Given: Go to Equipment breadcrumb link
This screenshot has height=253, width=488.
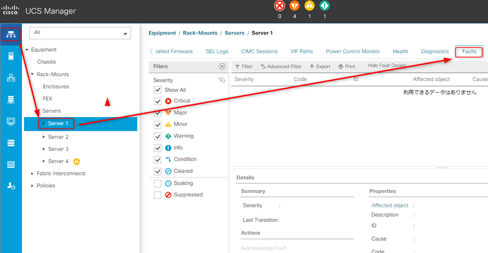Looking at the screenshot, I should 162,33.
